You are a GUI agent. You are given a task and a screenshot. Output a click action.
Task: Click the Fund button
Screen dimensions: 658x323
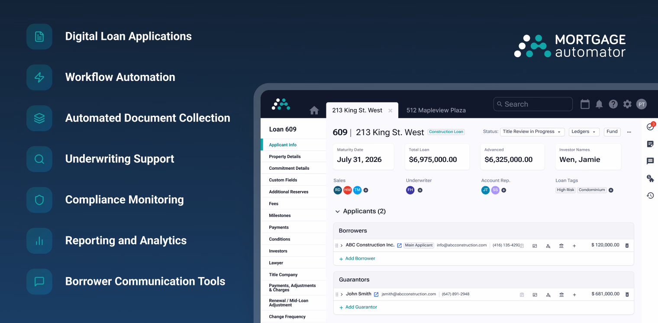(x=612, y=132)
